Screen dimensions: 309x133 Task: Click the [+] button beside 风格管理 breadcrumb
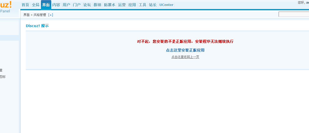(50, 15)
